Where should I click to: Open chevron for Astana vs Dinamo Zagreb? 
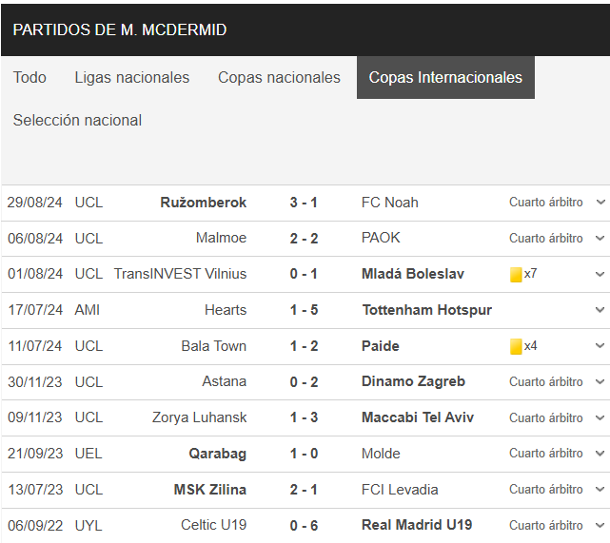600,381
